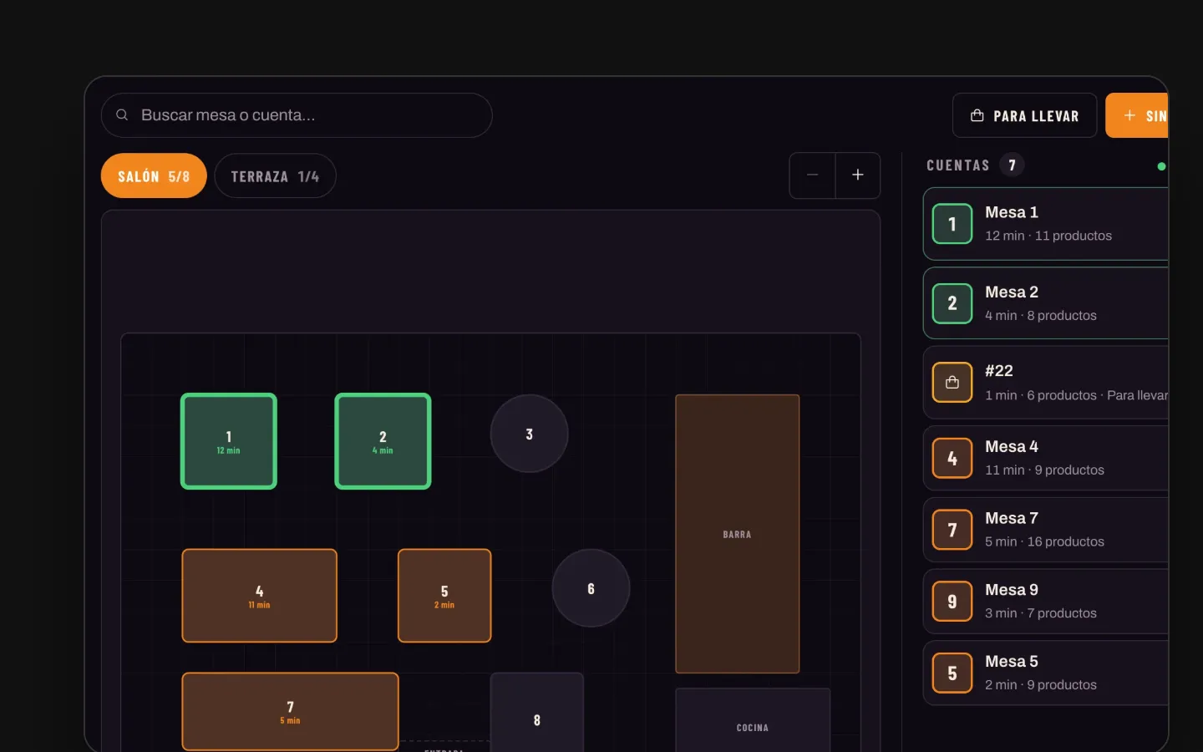The image size is (1203, 752).
Task: Open the Mesa 4 account
Action: 1046,459
